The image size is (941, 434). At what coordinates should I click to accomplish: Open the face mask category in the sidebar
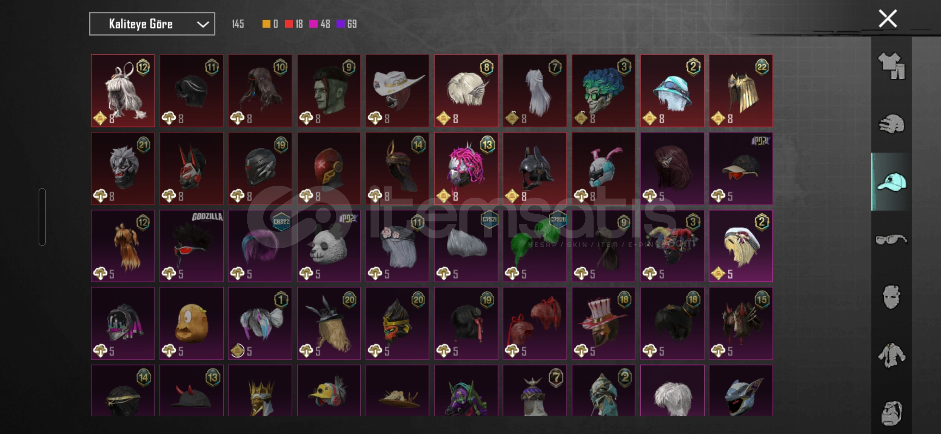892,297
